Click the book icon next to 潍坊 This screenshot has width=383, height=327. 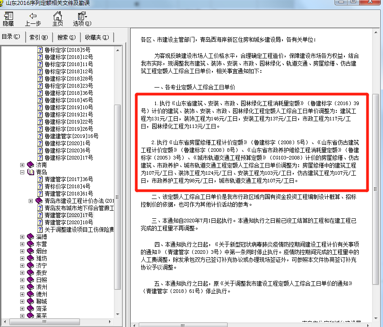point(31,258)
